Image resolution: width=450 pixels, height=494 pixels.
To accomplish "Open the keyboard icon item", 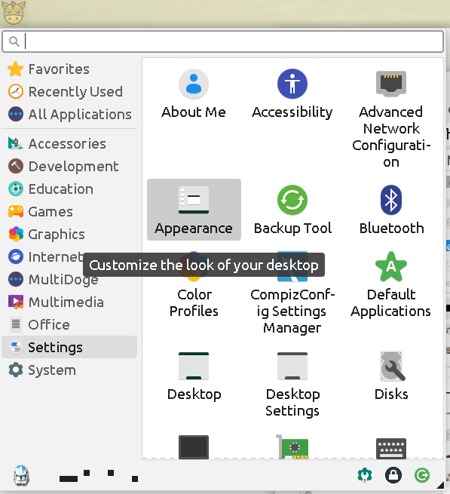I will (391, 447).
